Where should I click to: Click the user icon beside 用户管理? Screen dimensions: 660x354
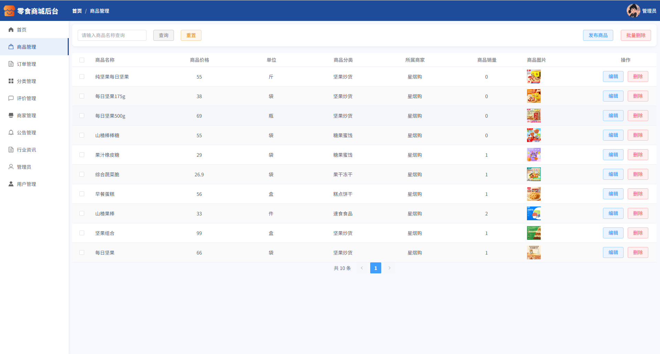click(11, 184)
